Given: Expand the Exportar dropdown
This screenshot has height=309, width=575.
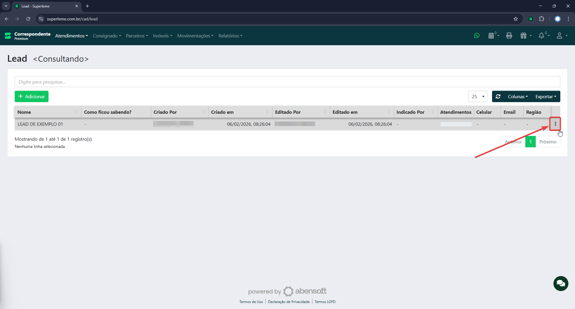Looking at the screenshot, I should (x=546, y=96).
